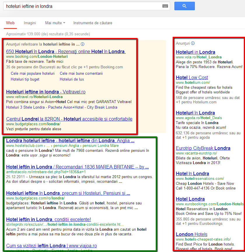
Task: Click the URL 'amfostacolo.ro/intrebare-det.php?iid=1836&a=1'
Action: [x=46, y=172]
